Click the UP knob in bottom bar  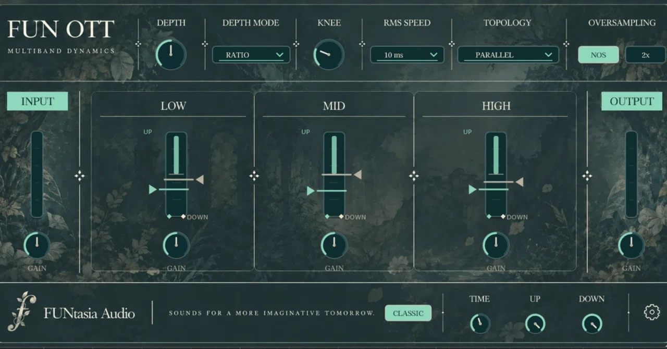(535, 323)
